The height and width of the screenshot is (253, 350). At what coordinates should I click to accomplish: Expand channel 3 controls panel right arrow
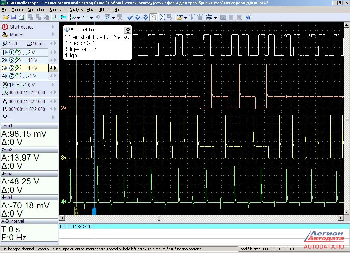(56, 68)
